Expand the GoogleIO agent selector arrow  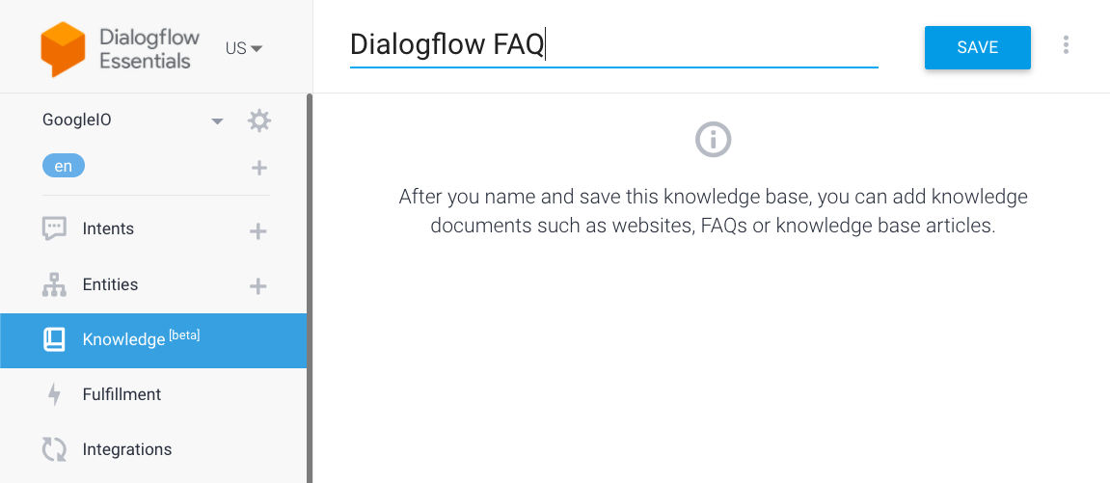[218, 121]
